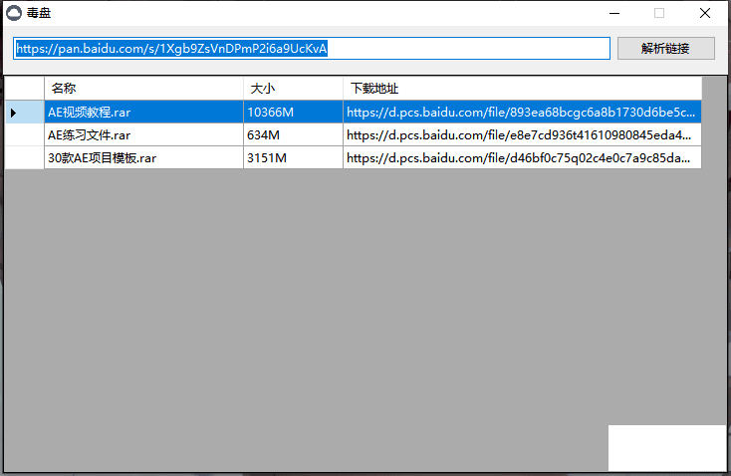The width and height of the screenshot is (731, 476).
Task: Click download address starting with 893ea68b
Action: [x=522, y=112]
